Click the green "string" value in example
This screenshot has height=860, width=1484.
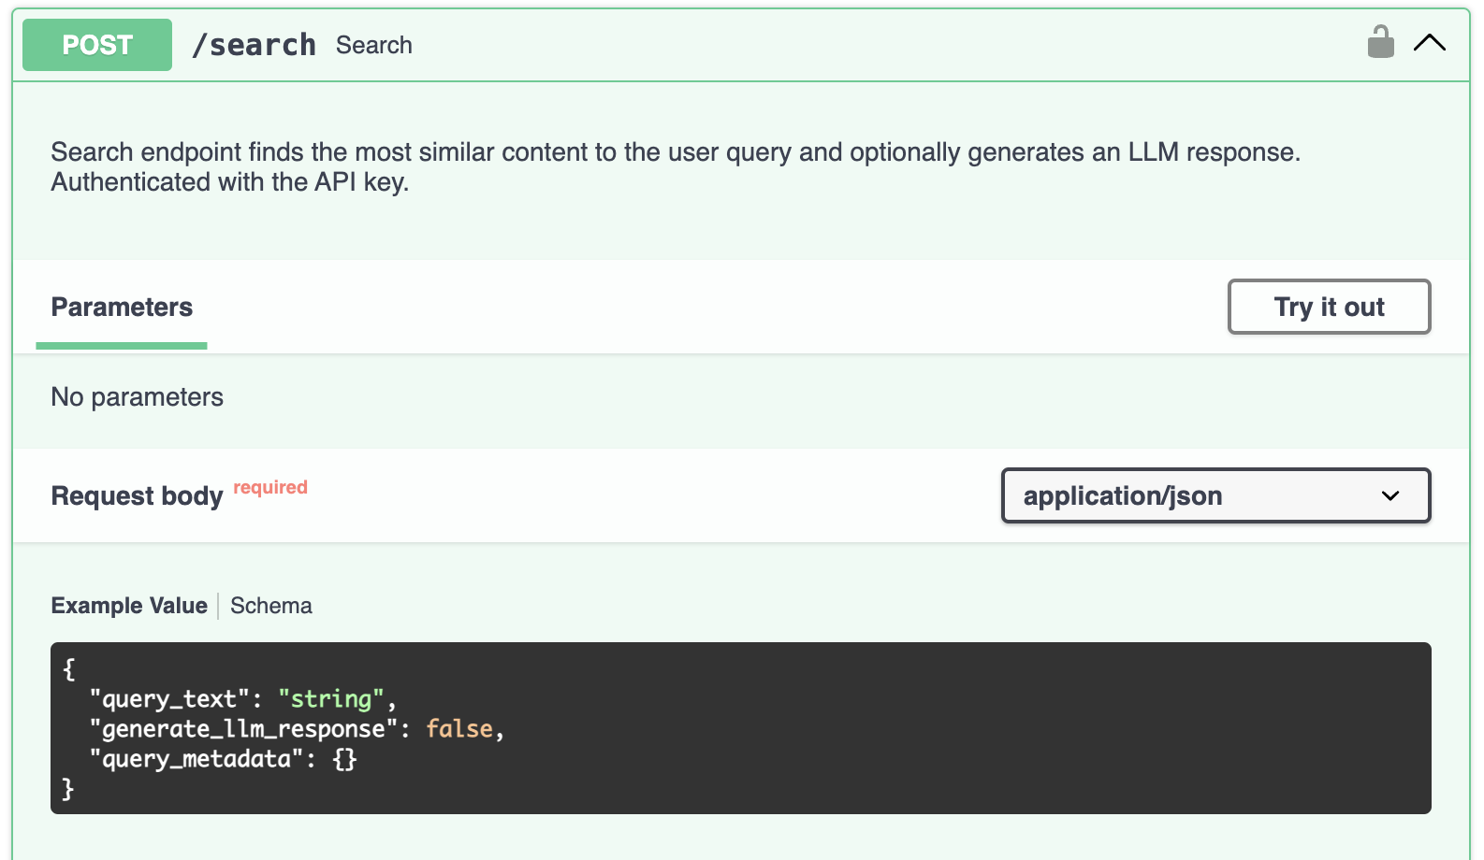pos(331,699)
